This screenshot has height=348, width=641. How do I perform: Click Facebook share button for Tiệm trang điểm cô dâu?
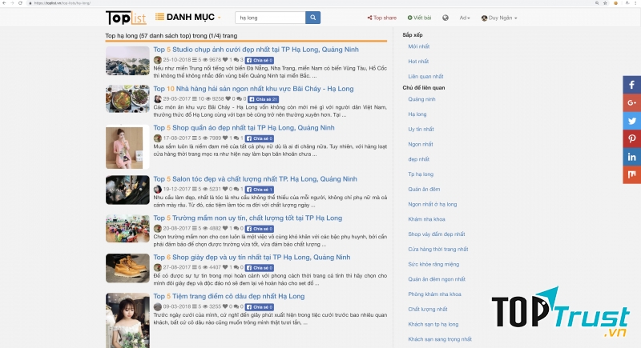click(x=260, y=306)
